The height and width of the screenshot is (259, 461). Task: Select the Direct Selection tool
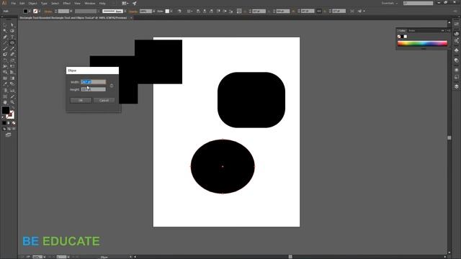(12, 25)
